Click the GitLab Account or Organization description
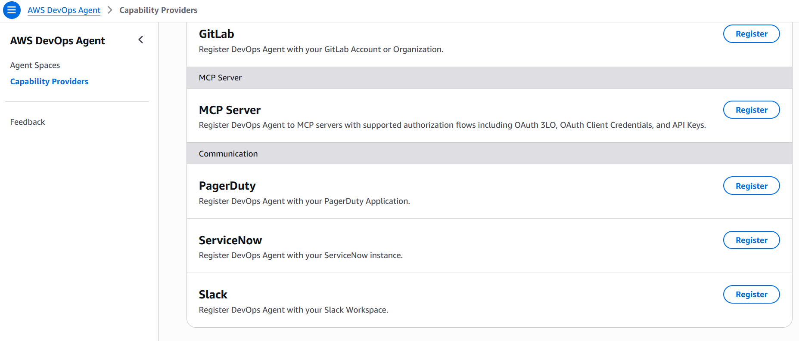Screen dimensions: 799x341 pyautogui.click(x=321, y=49)
